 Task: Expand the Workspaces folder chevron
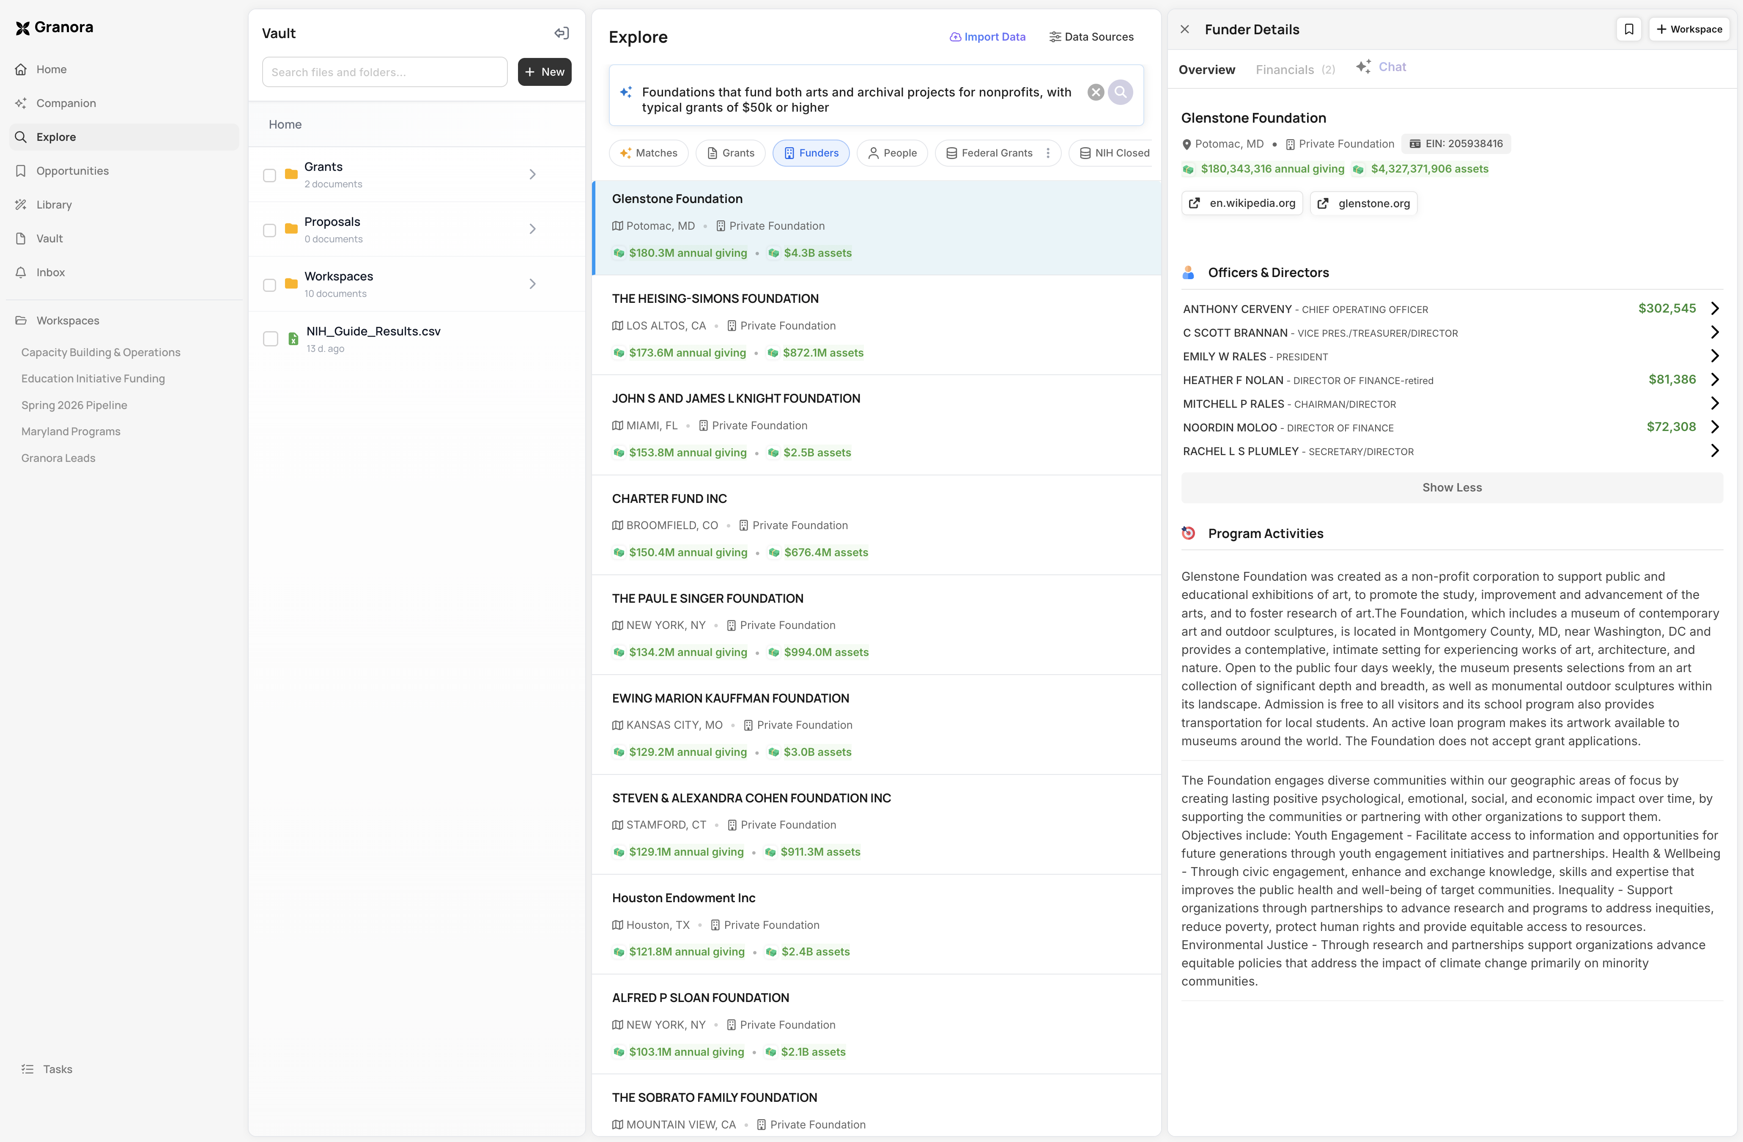(532, 284)
